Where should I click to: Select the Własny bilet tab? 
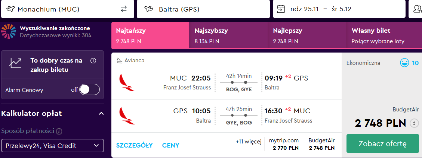384,36
